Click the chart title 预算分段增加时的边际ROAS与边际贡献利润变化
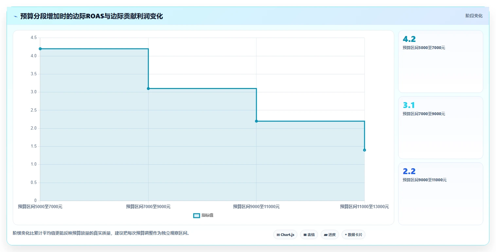This screenshot has height=252, width=496. 92,16
